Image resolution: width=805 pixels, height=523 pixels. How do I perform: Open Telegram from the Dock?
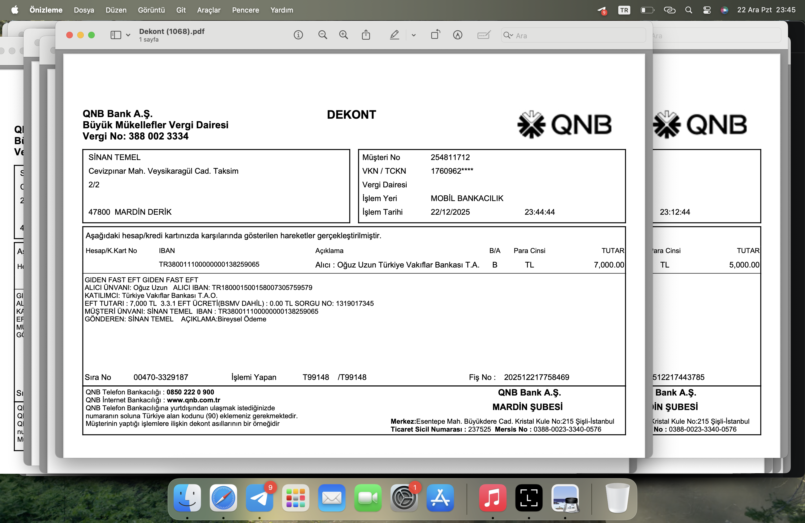[259, 498]
